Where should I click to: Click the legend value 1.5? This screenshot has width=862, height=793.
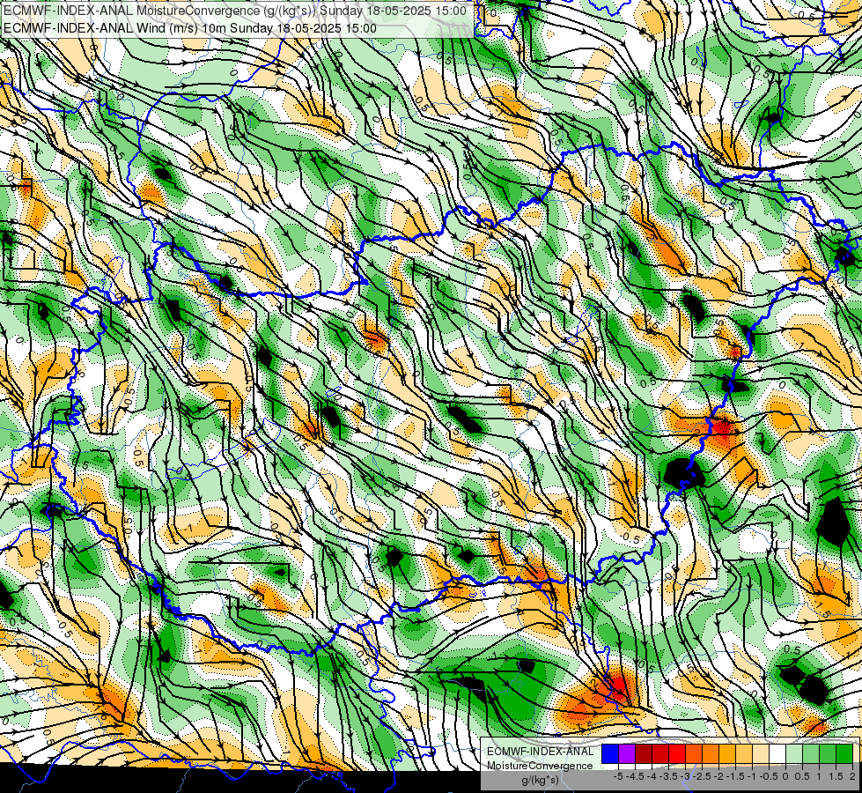coord(836,776)
